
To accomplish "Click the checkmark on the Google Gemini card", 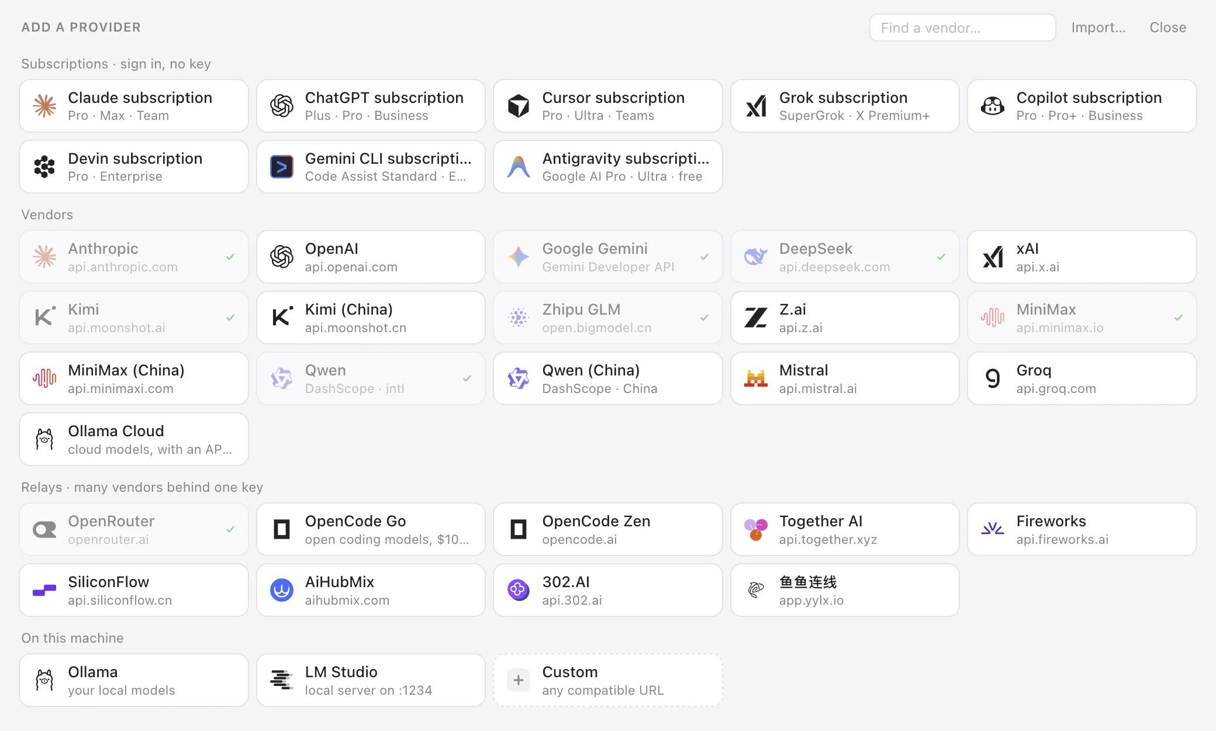I will tap(704, 257).
